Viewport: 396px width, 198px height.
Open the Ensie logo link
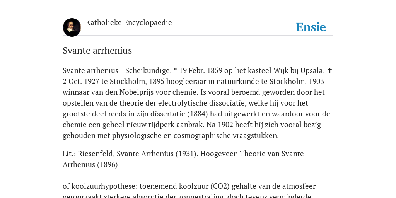(x=311, y=27)
